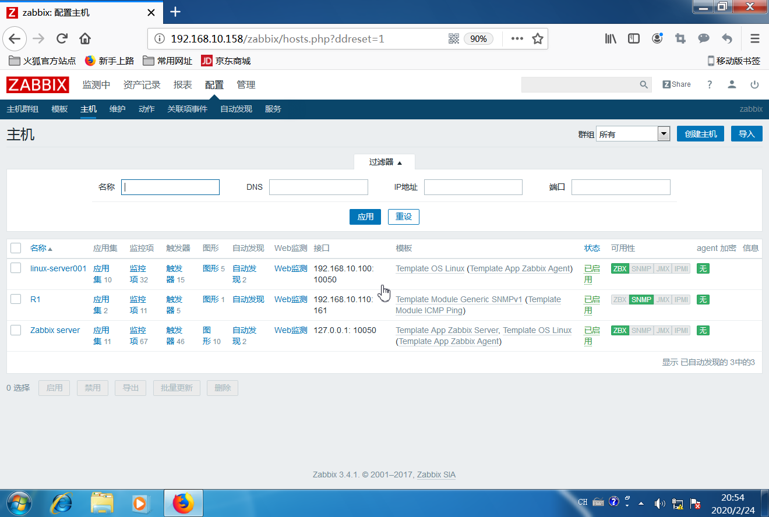Screen dimensions: 769x517
Task: Reload the current page
Action: pyautogui.click(x=62, y=39)
